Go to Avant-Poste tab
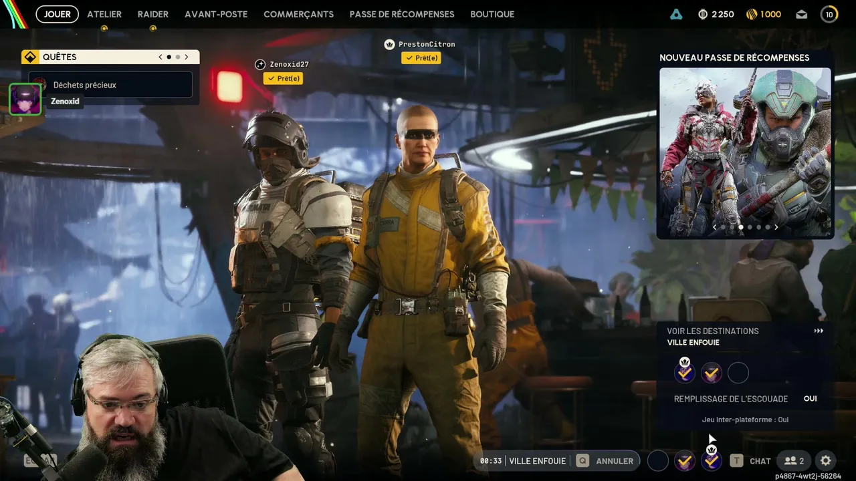The image size is (856, 481). [216, 14]
